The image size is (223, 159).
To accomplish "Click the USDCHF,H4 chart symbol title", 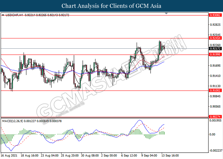I will [x=14, y=15].
